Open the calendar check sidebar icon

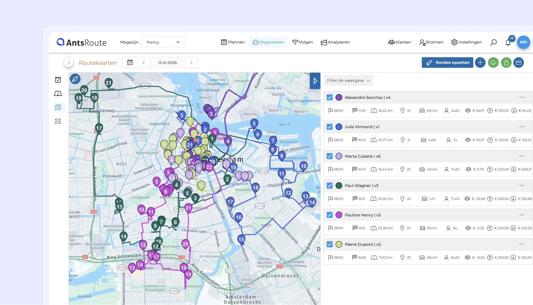tap(58, 80)
